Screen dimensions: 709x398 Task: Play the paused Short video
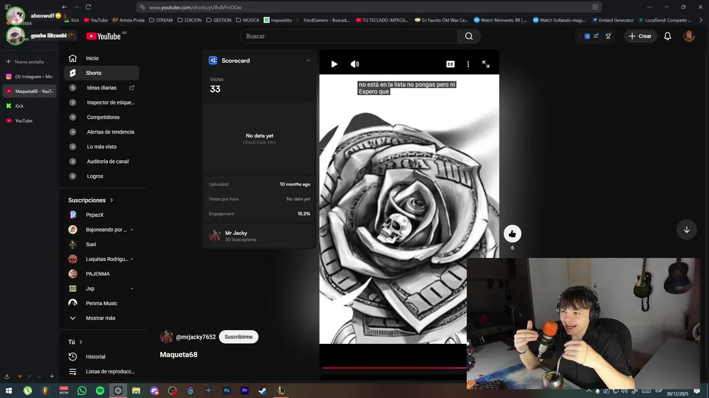coord(334,64)
